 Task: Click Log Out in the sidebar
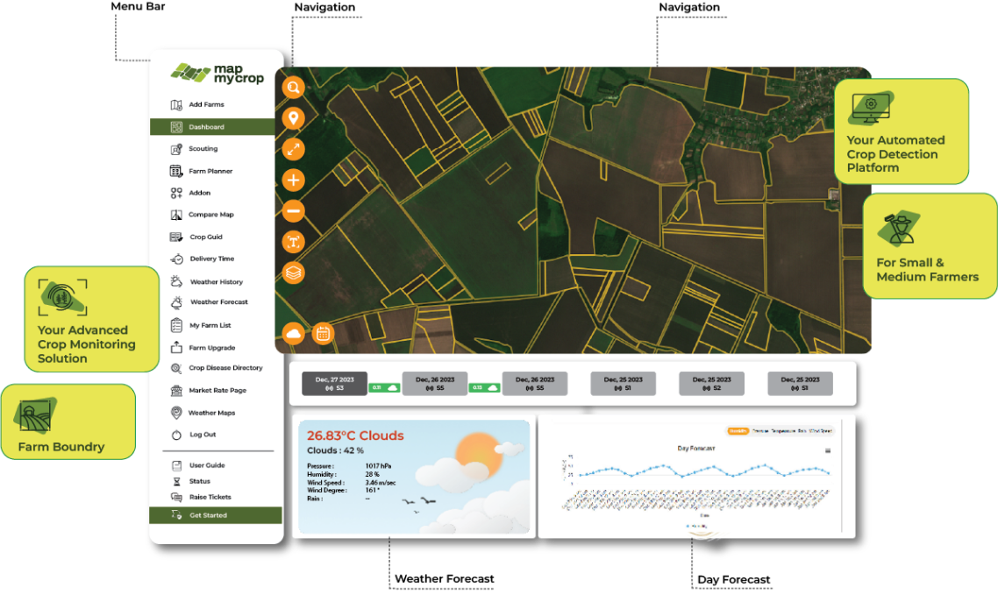tap(202, 435)
